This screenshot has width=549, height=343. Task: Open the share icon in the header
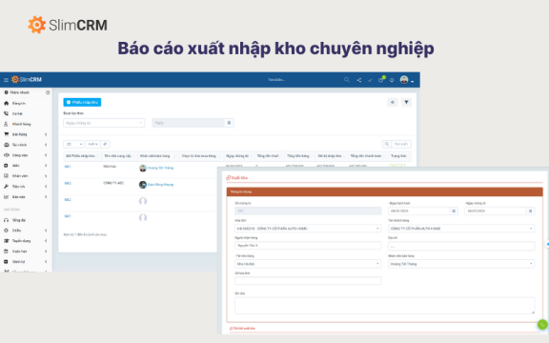[359, 80]
